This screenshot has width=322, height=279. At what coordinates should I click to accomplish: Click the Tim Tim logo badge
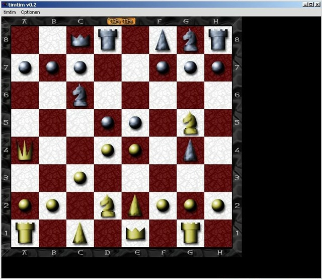pyautogui.click(x=121, y=21)
